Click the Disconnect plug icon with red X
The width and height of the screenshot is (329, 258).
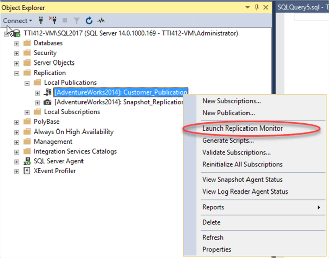(53, 20)
